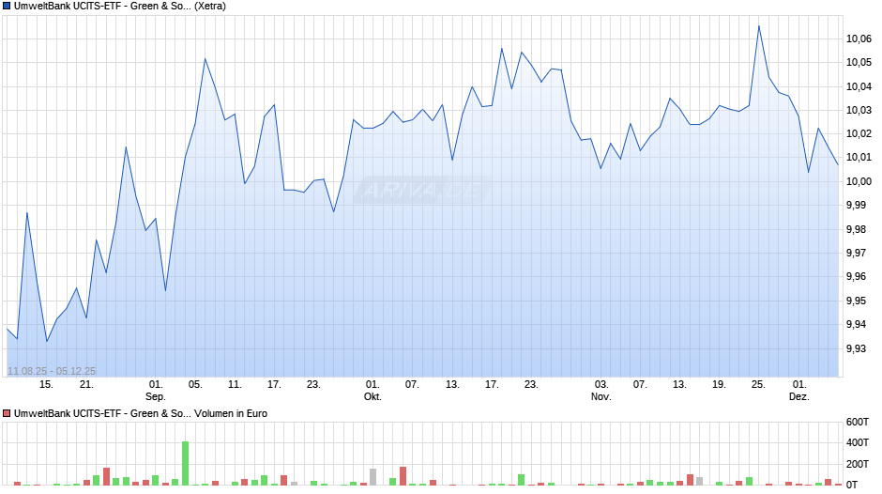The width and height of the screenshot is (882, 494).
Task: Click the price axis value '10,03'
Action: click(x=859, y=111)
